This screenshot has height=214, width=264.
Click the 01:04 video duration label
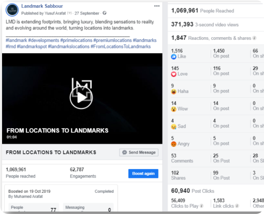click(12, 137)
